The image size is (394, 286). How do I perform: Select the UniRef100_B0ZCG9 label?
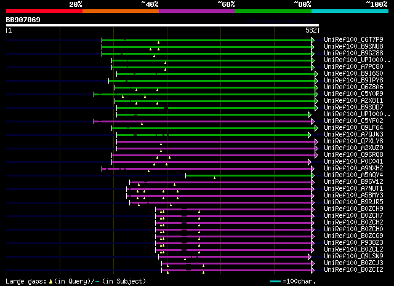353,236
